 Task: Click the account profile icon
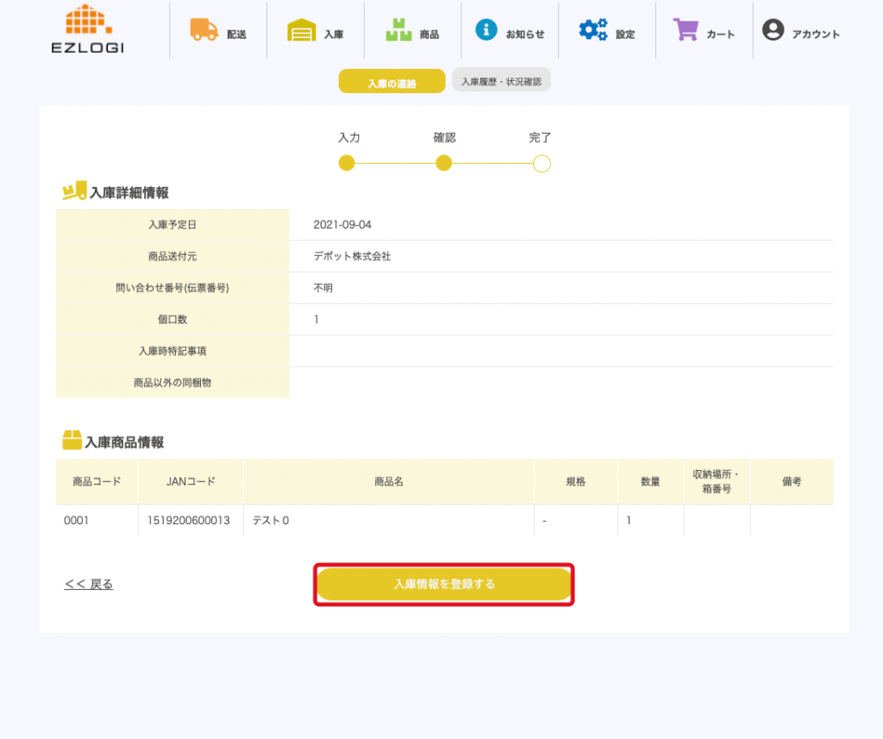point(773,29)
